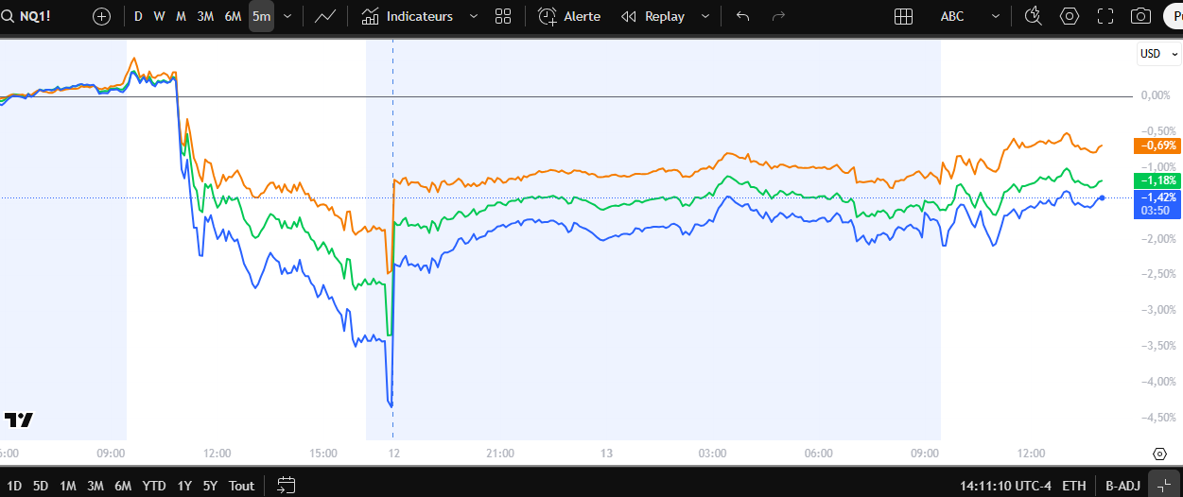Select the 6M interval in top toolbar

[x=233, y=16]
